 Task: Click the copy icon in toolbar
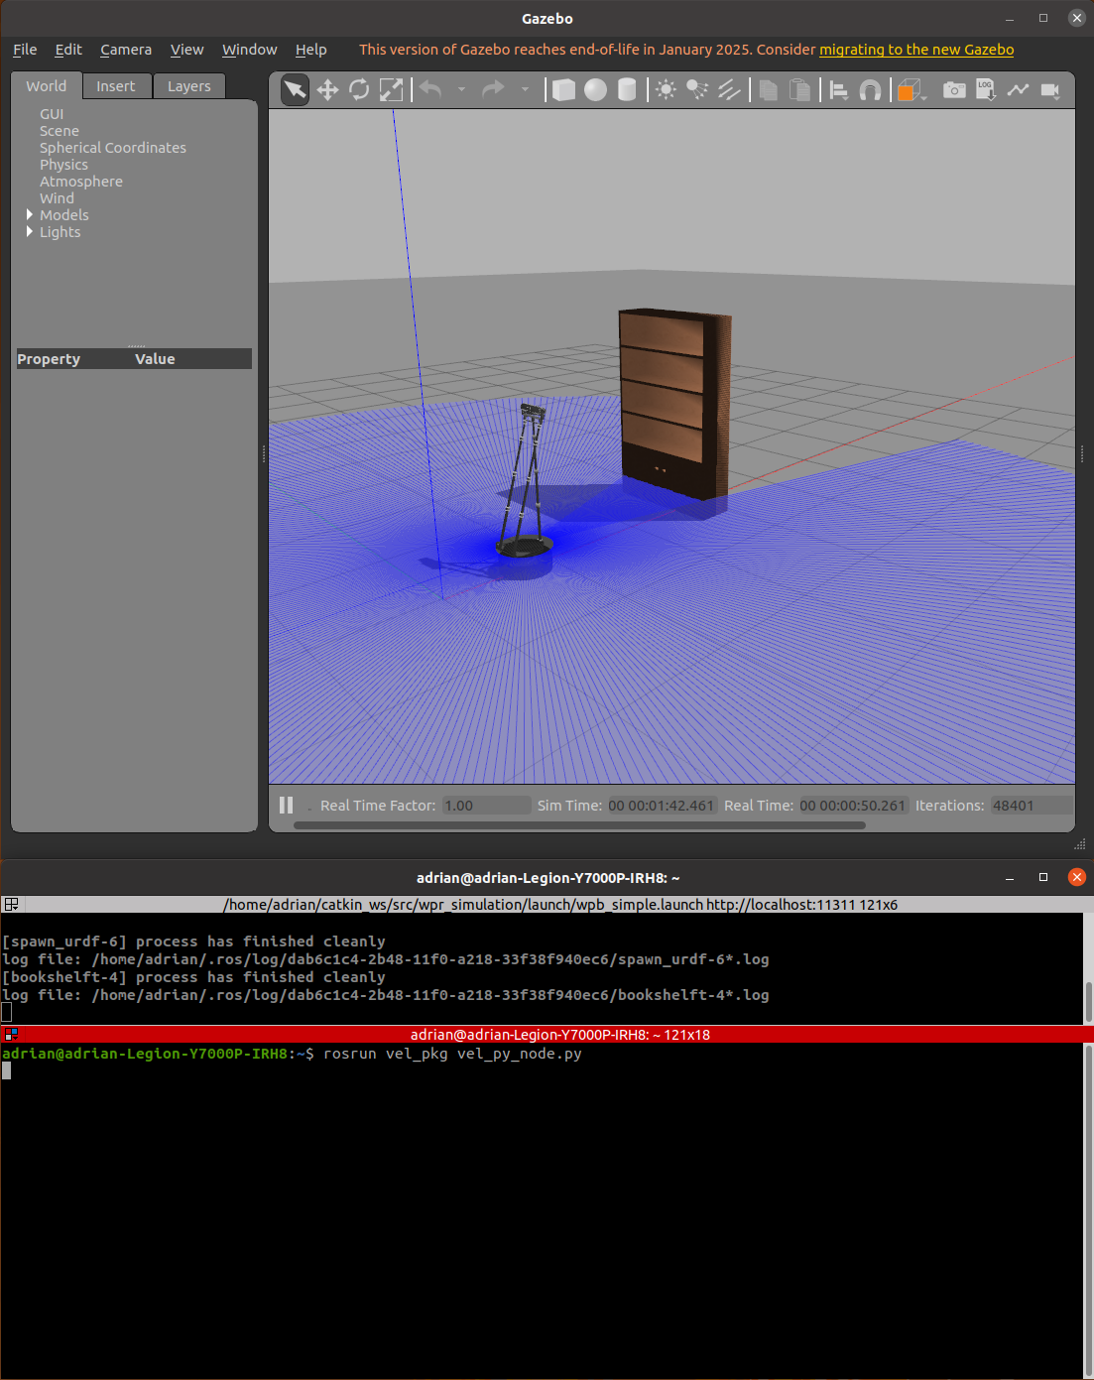coord(768,90)
